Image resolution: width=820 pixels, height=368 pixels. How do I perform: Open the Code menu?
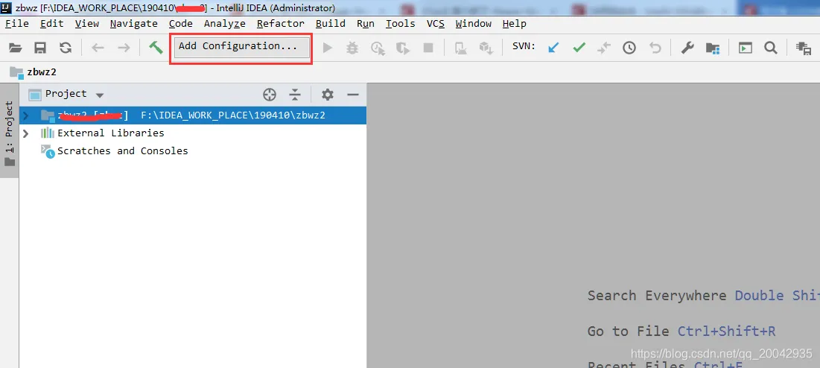(x=181, y=24)
